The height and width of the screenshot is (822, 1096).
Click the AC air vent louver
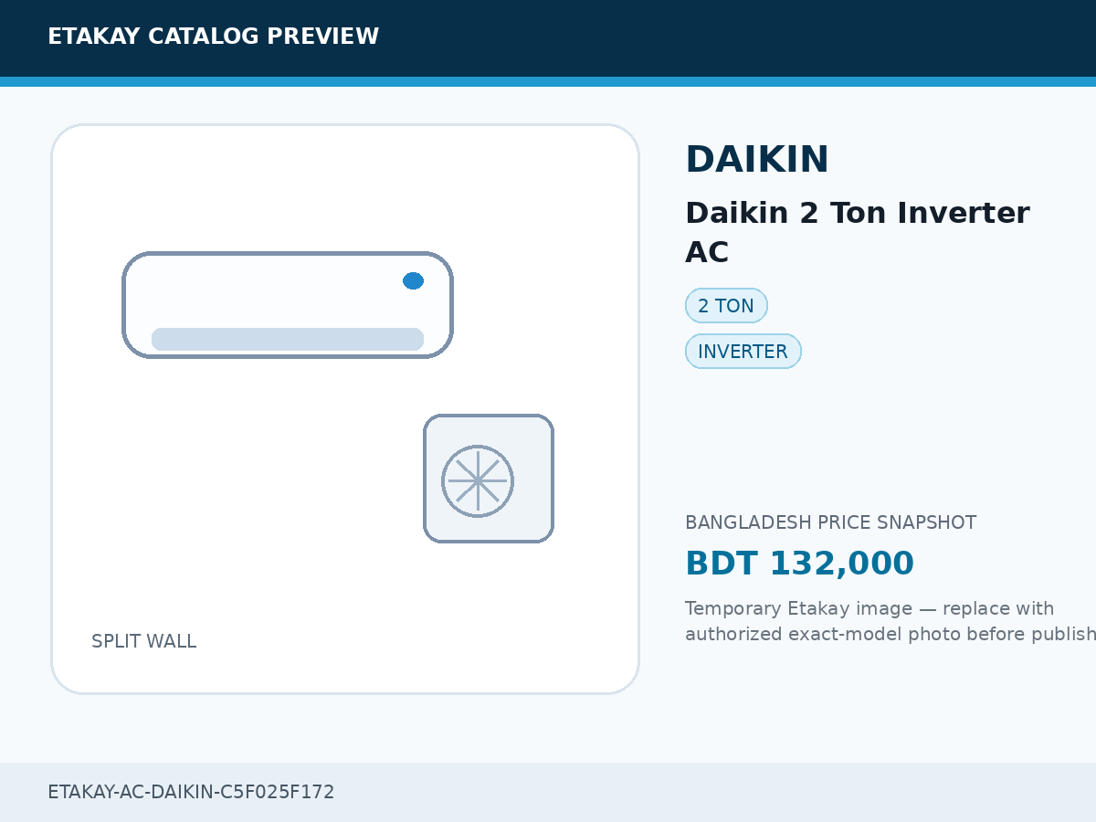[x=288, y=339]
